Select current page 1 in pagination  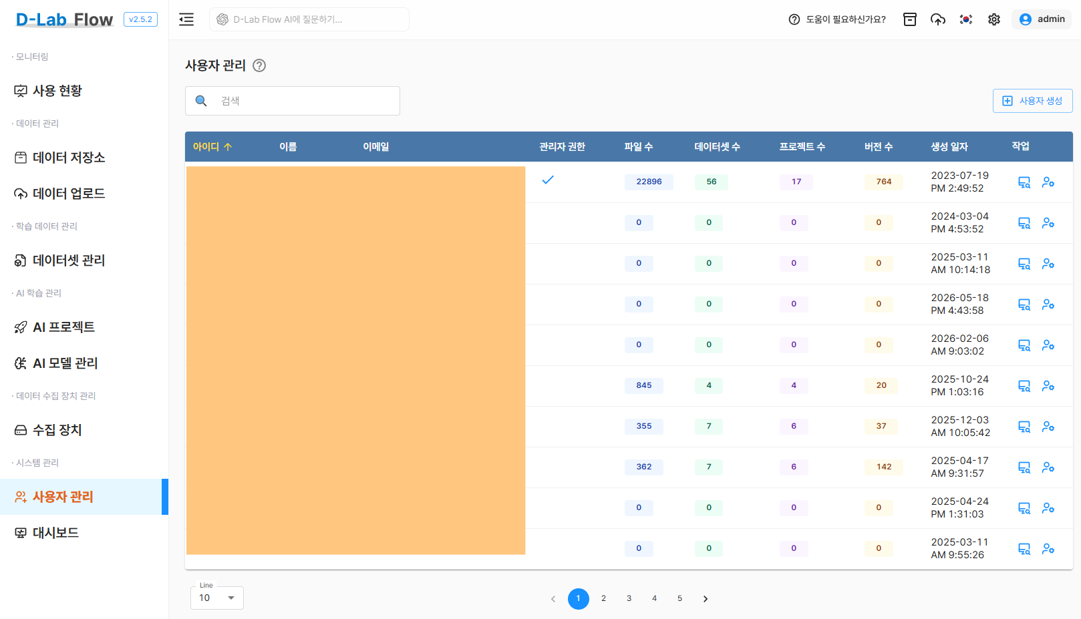pos(579,598)
